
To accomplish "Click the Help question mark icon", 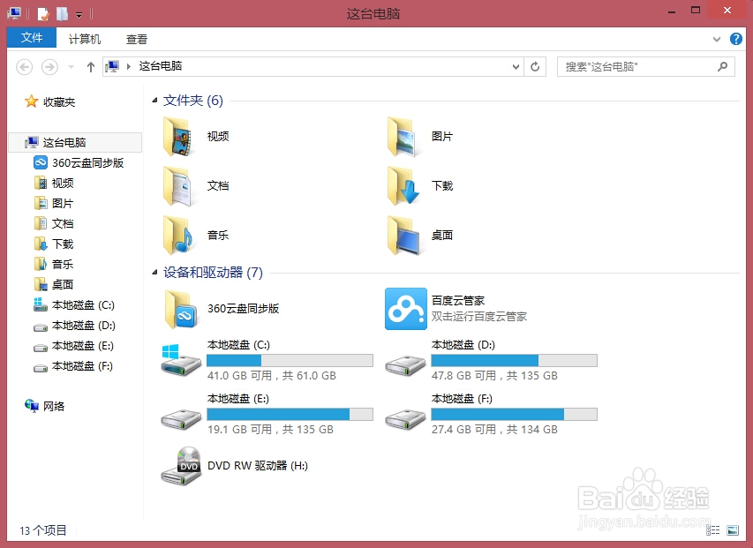I will pyautogui.click(x=738, y=38).
